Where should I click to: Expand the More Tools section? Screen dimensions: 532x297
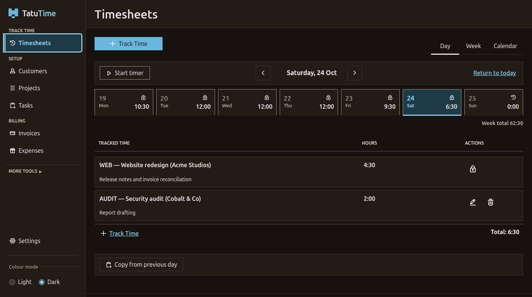tap(25, 171)
